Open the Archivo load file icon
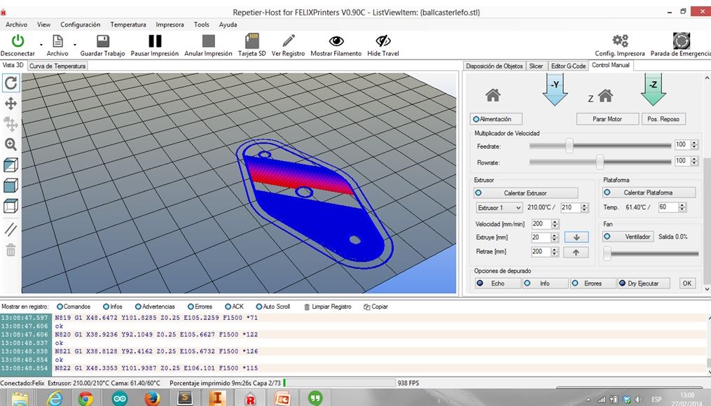 tap(57, 41)
